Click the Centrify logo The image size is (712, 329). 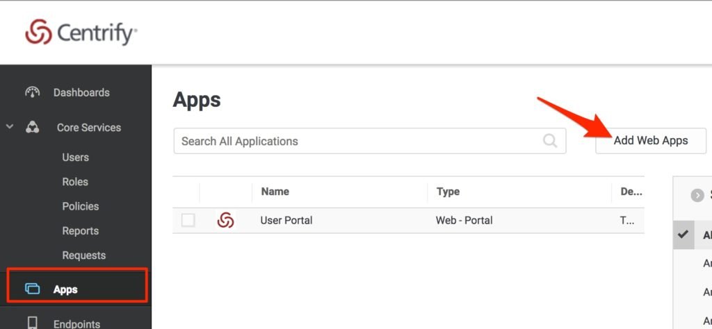point(81,33)
